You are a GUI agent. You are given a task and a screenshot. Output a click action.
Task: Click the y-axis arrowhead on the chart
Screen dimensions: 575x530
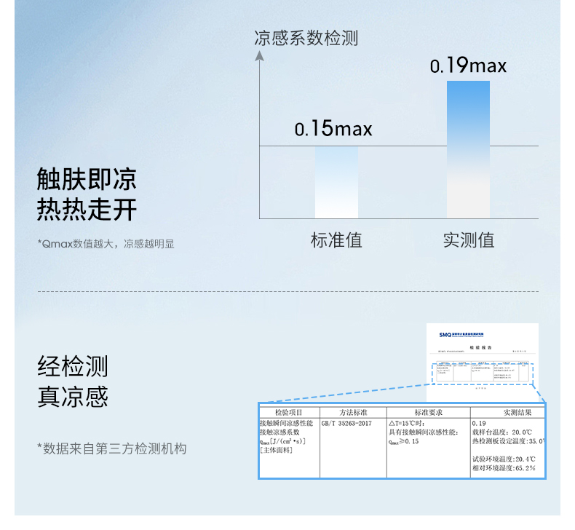point(260,55)
